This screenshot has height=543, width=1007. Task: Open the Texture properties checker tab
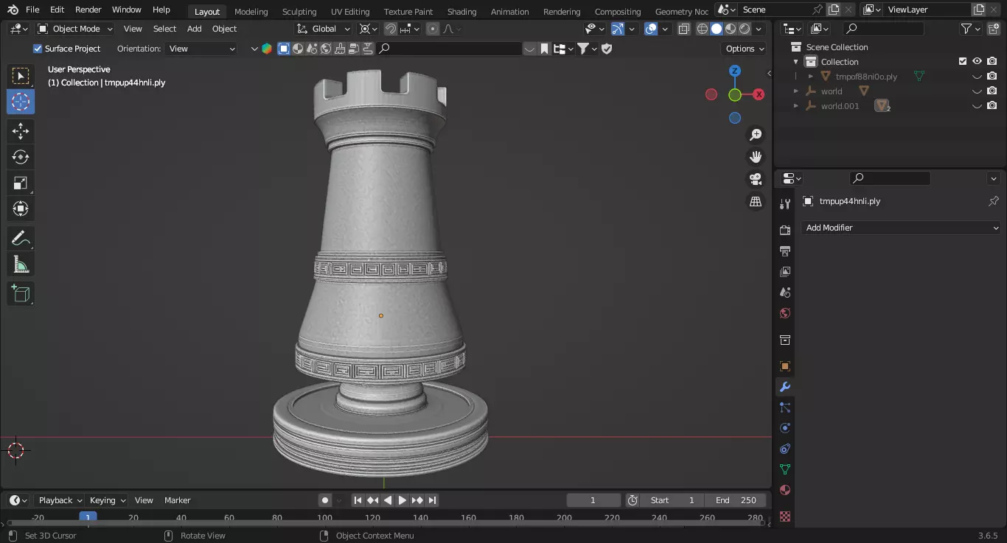tap(784, 516)
